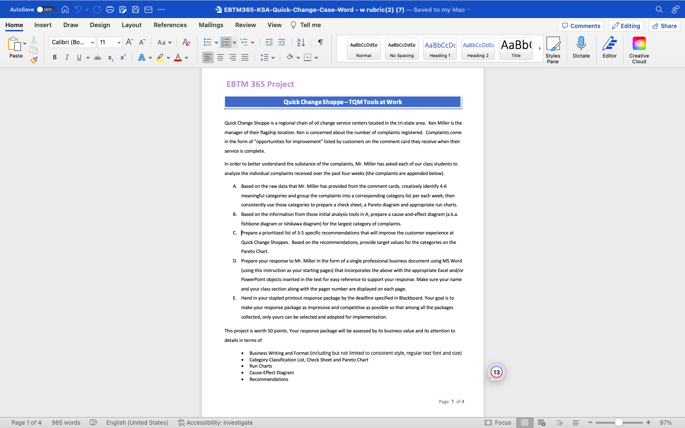Image resolution: width=685 pixels, height=428 pixels.
Task: Open the Comments pane
Action: 581,26
